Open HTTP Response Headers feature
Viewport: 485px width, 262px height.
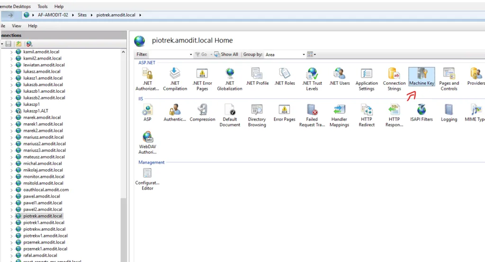point(394,115)
